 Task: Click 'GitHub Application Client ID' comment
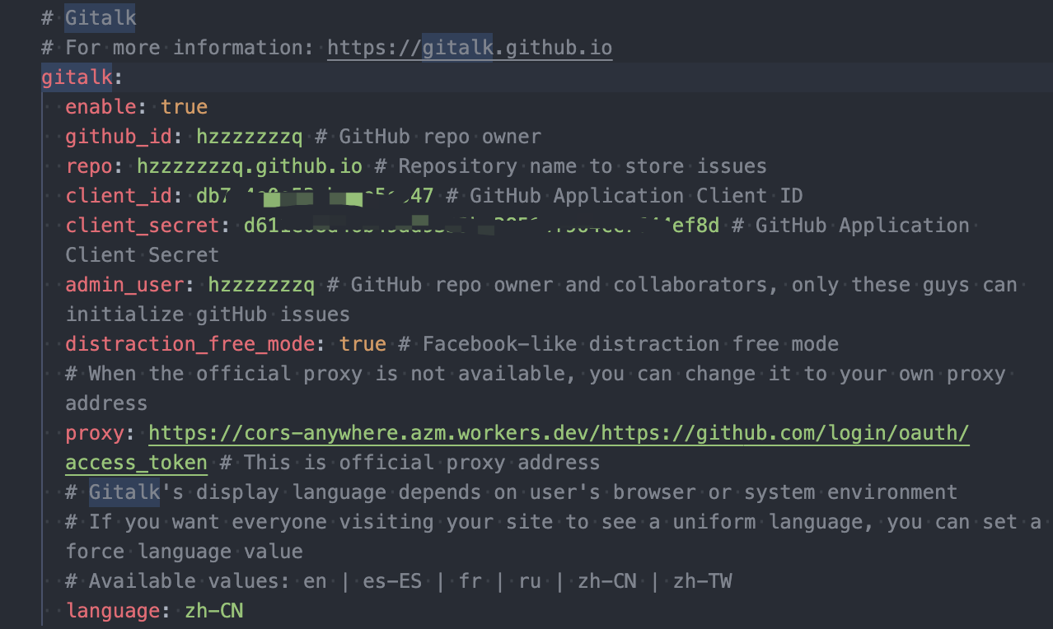click(636, 196)
